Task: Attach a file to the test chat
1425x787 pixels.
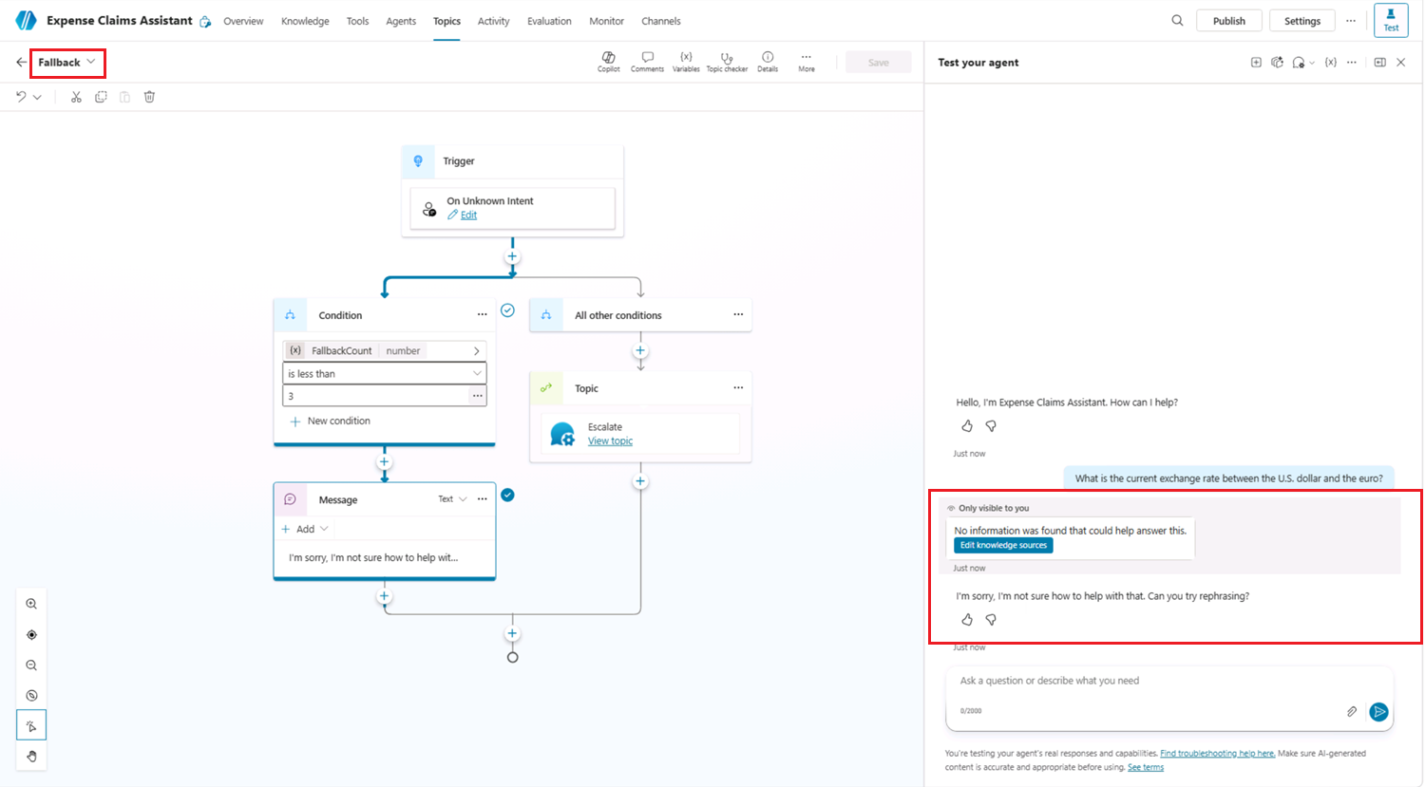Action: [x=1352, y=711]
